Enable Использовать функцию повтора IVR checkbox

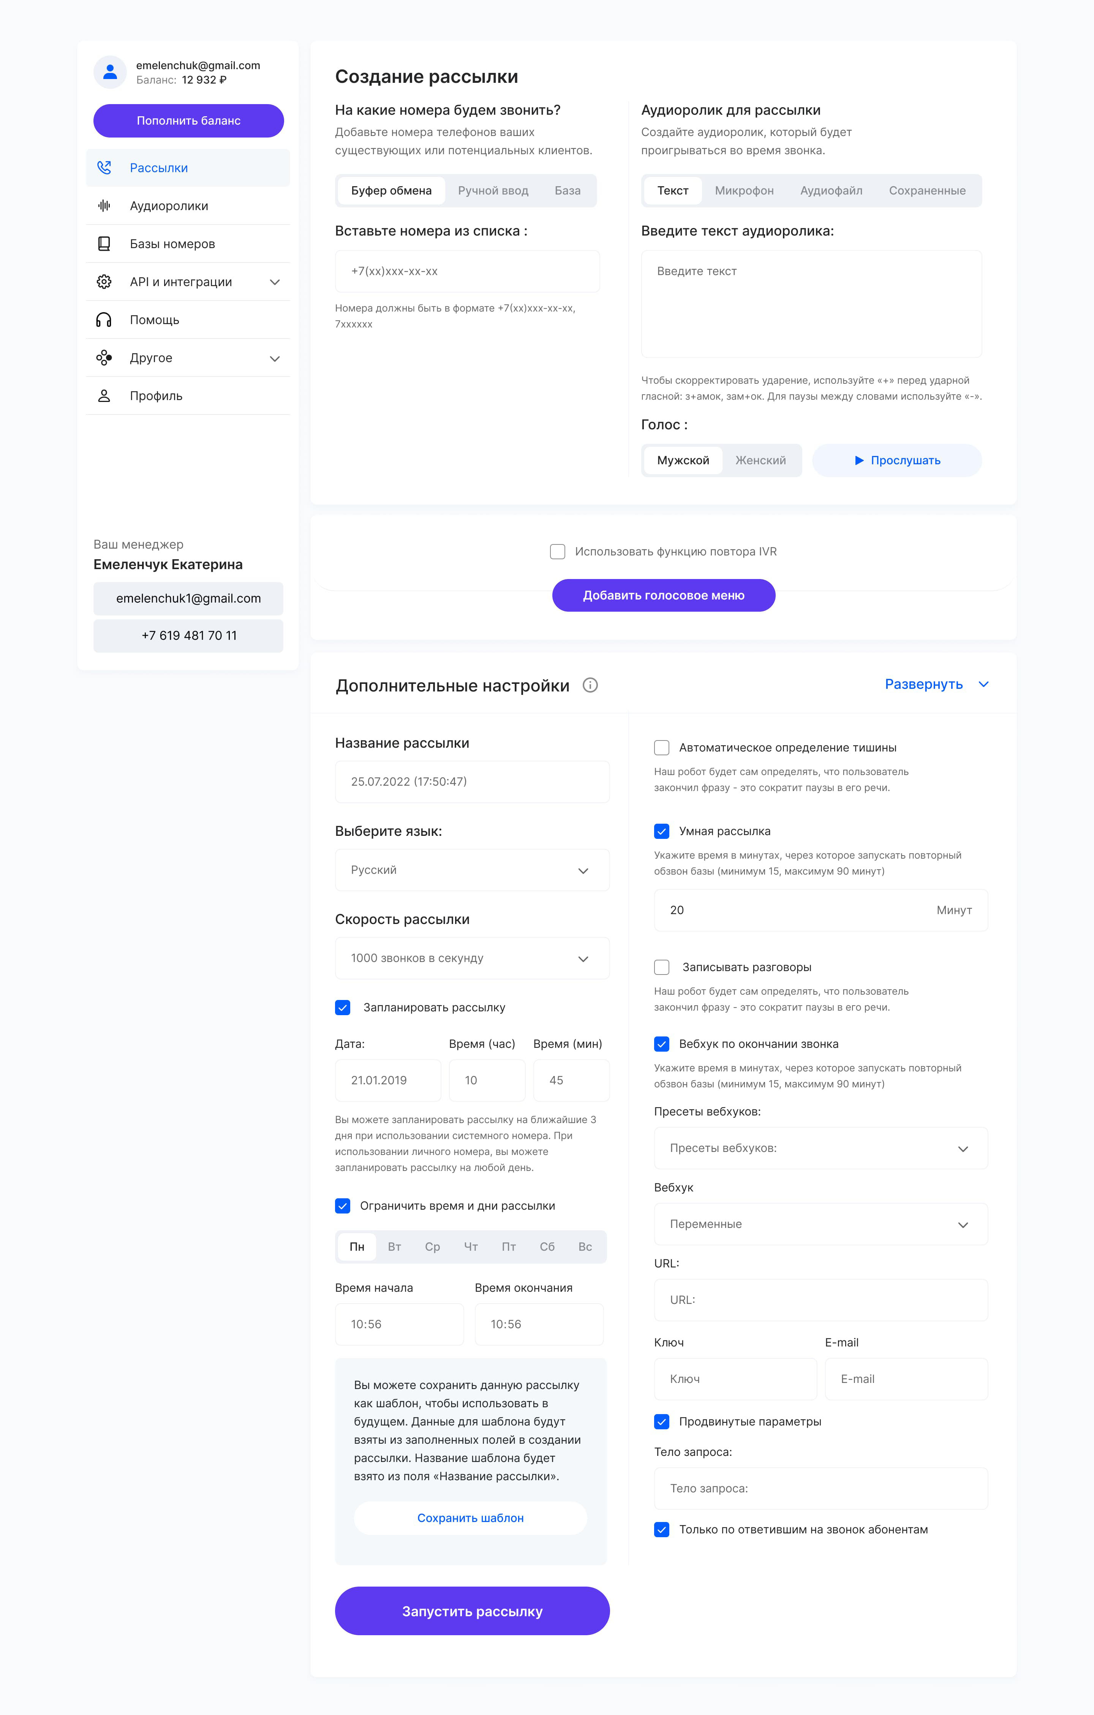click(x=558, y=552)
